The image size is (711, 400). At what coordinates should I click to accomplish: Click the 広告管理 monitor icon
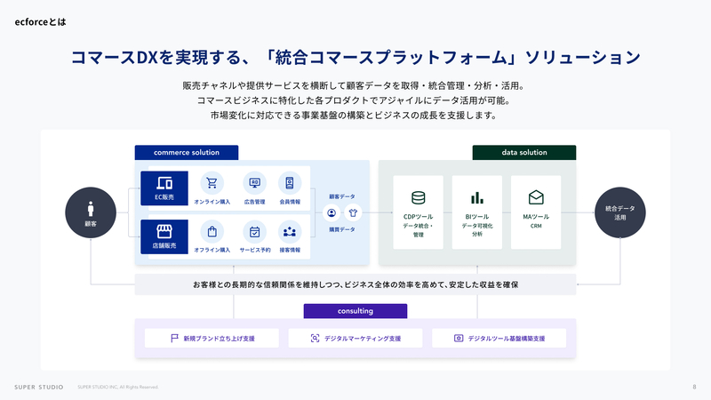click(x=254, y=183)
